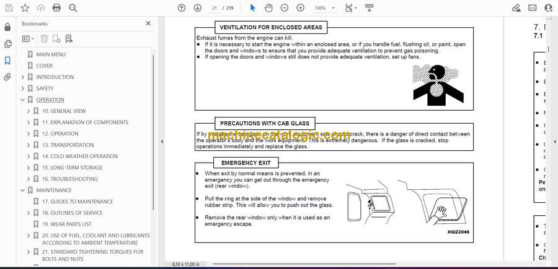Click the VENTILATION FOR ENCLOSED AREAS heading
Image resolution: width=558 pixels, height=269 pixels.
point(271,27)
